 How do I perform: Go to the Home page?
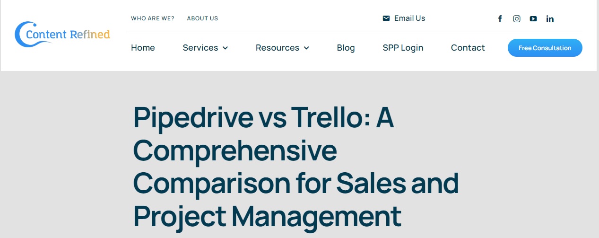(143, 48)
